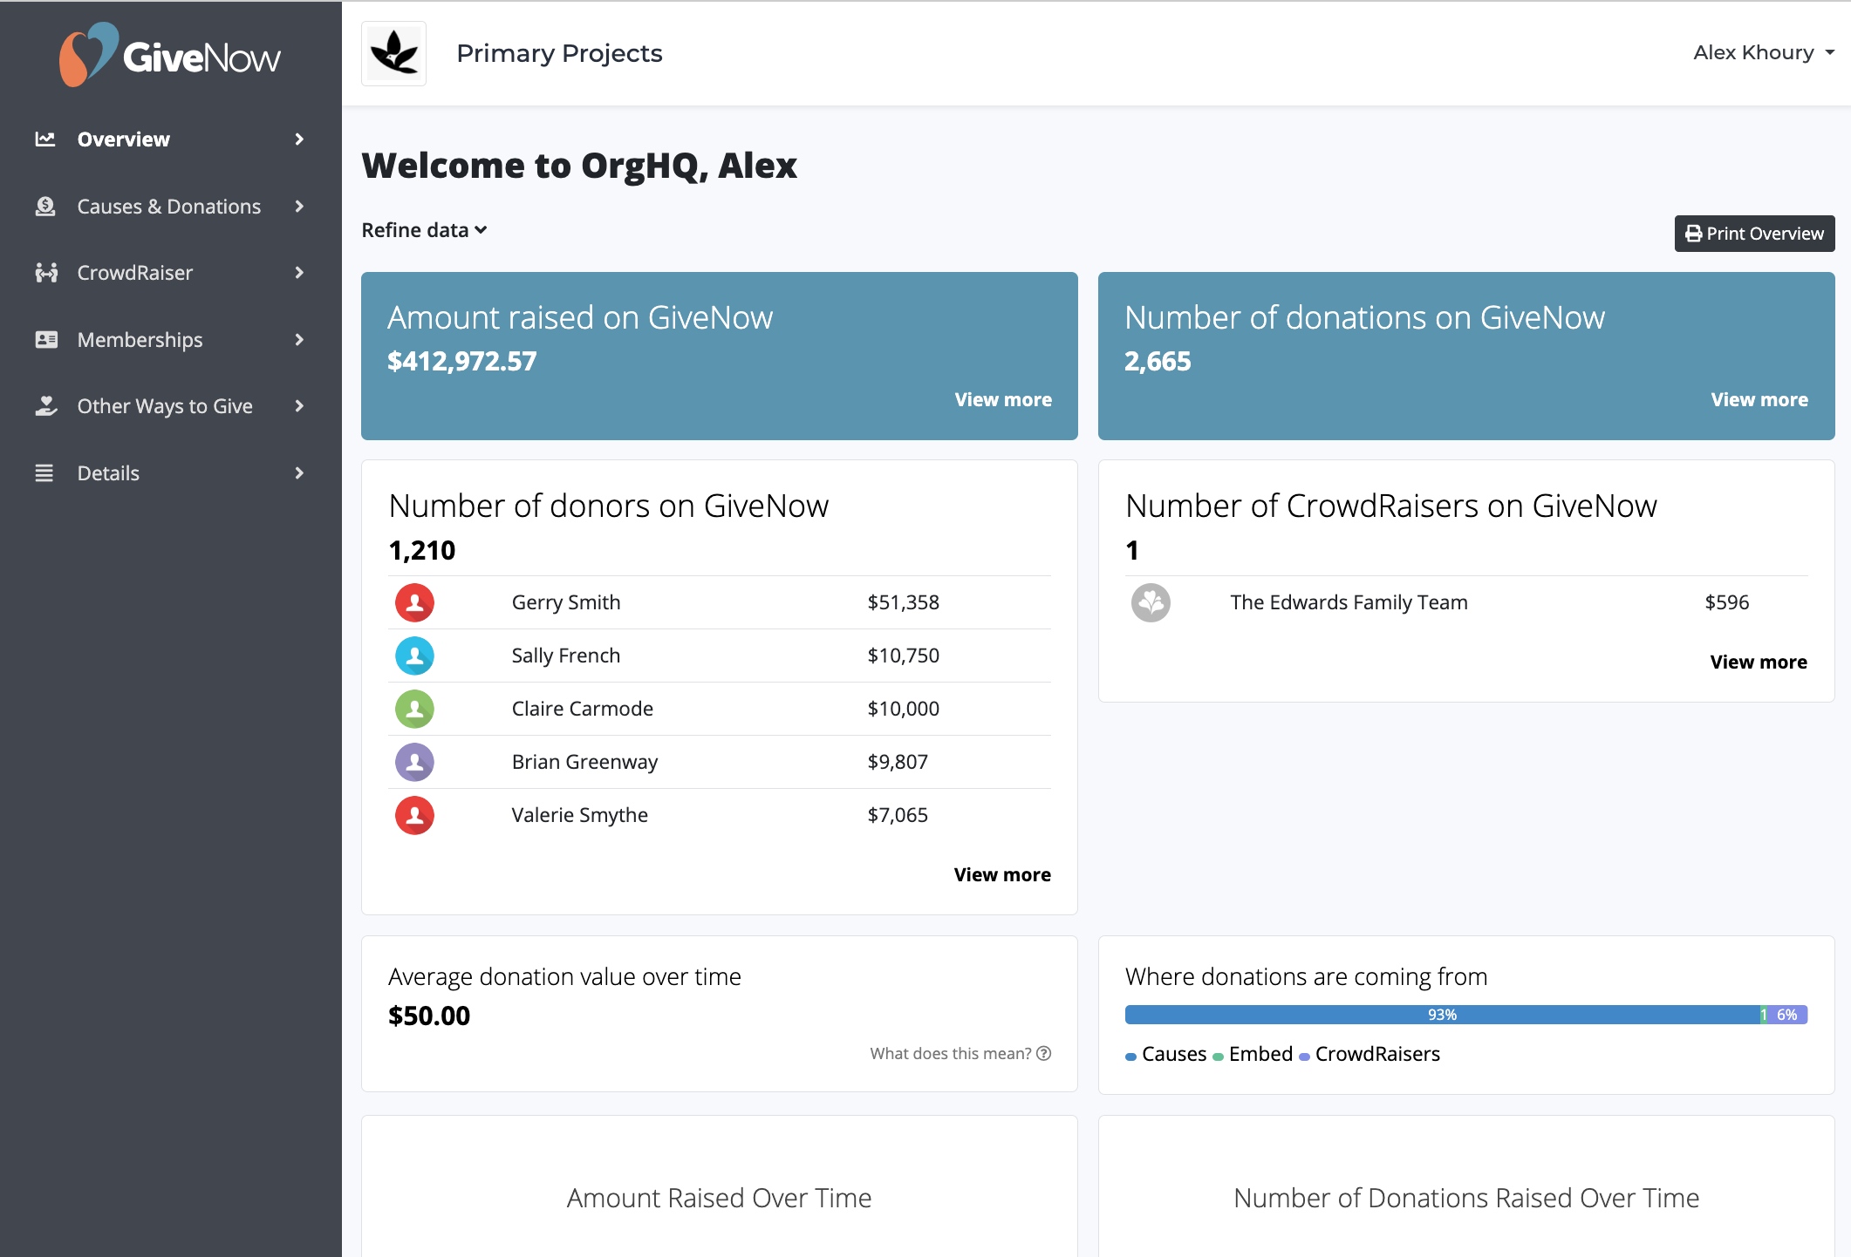Image resolution: width=1851 pixels, height=1257 pixels.
Task: Click Gerry Smith donor name
Action: (x=566, y=602)
